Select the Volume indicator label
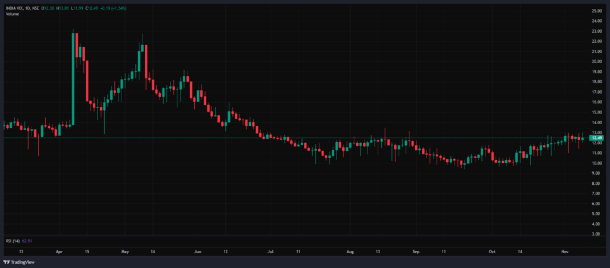The width and height of the screenshot is (610, 268). tap(13, 14)
